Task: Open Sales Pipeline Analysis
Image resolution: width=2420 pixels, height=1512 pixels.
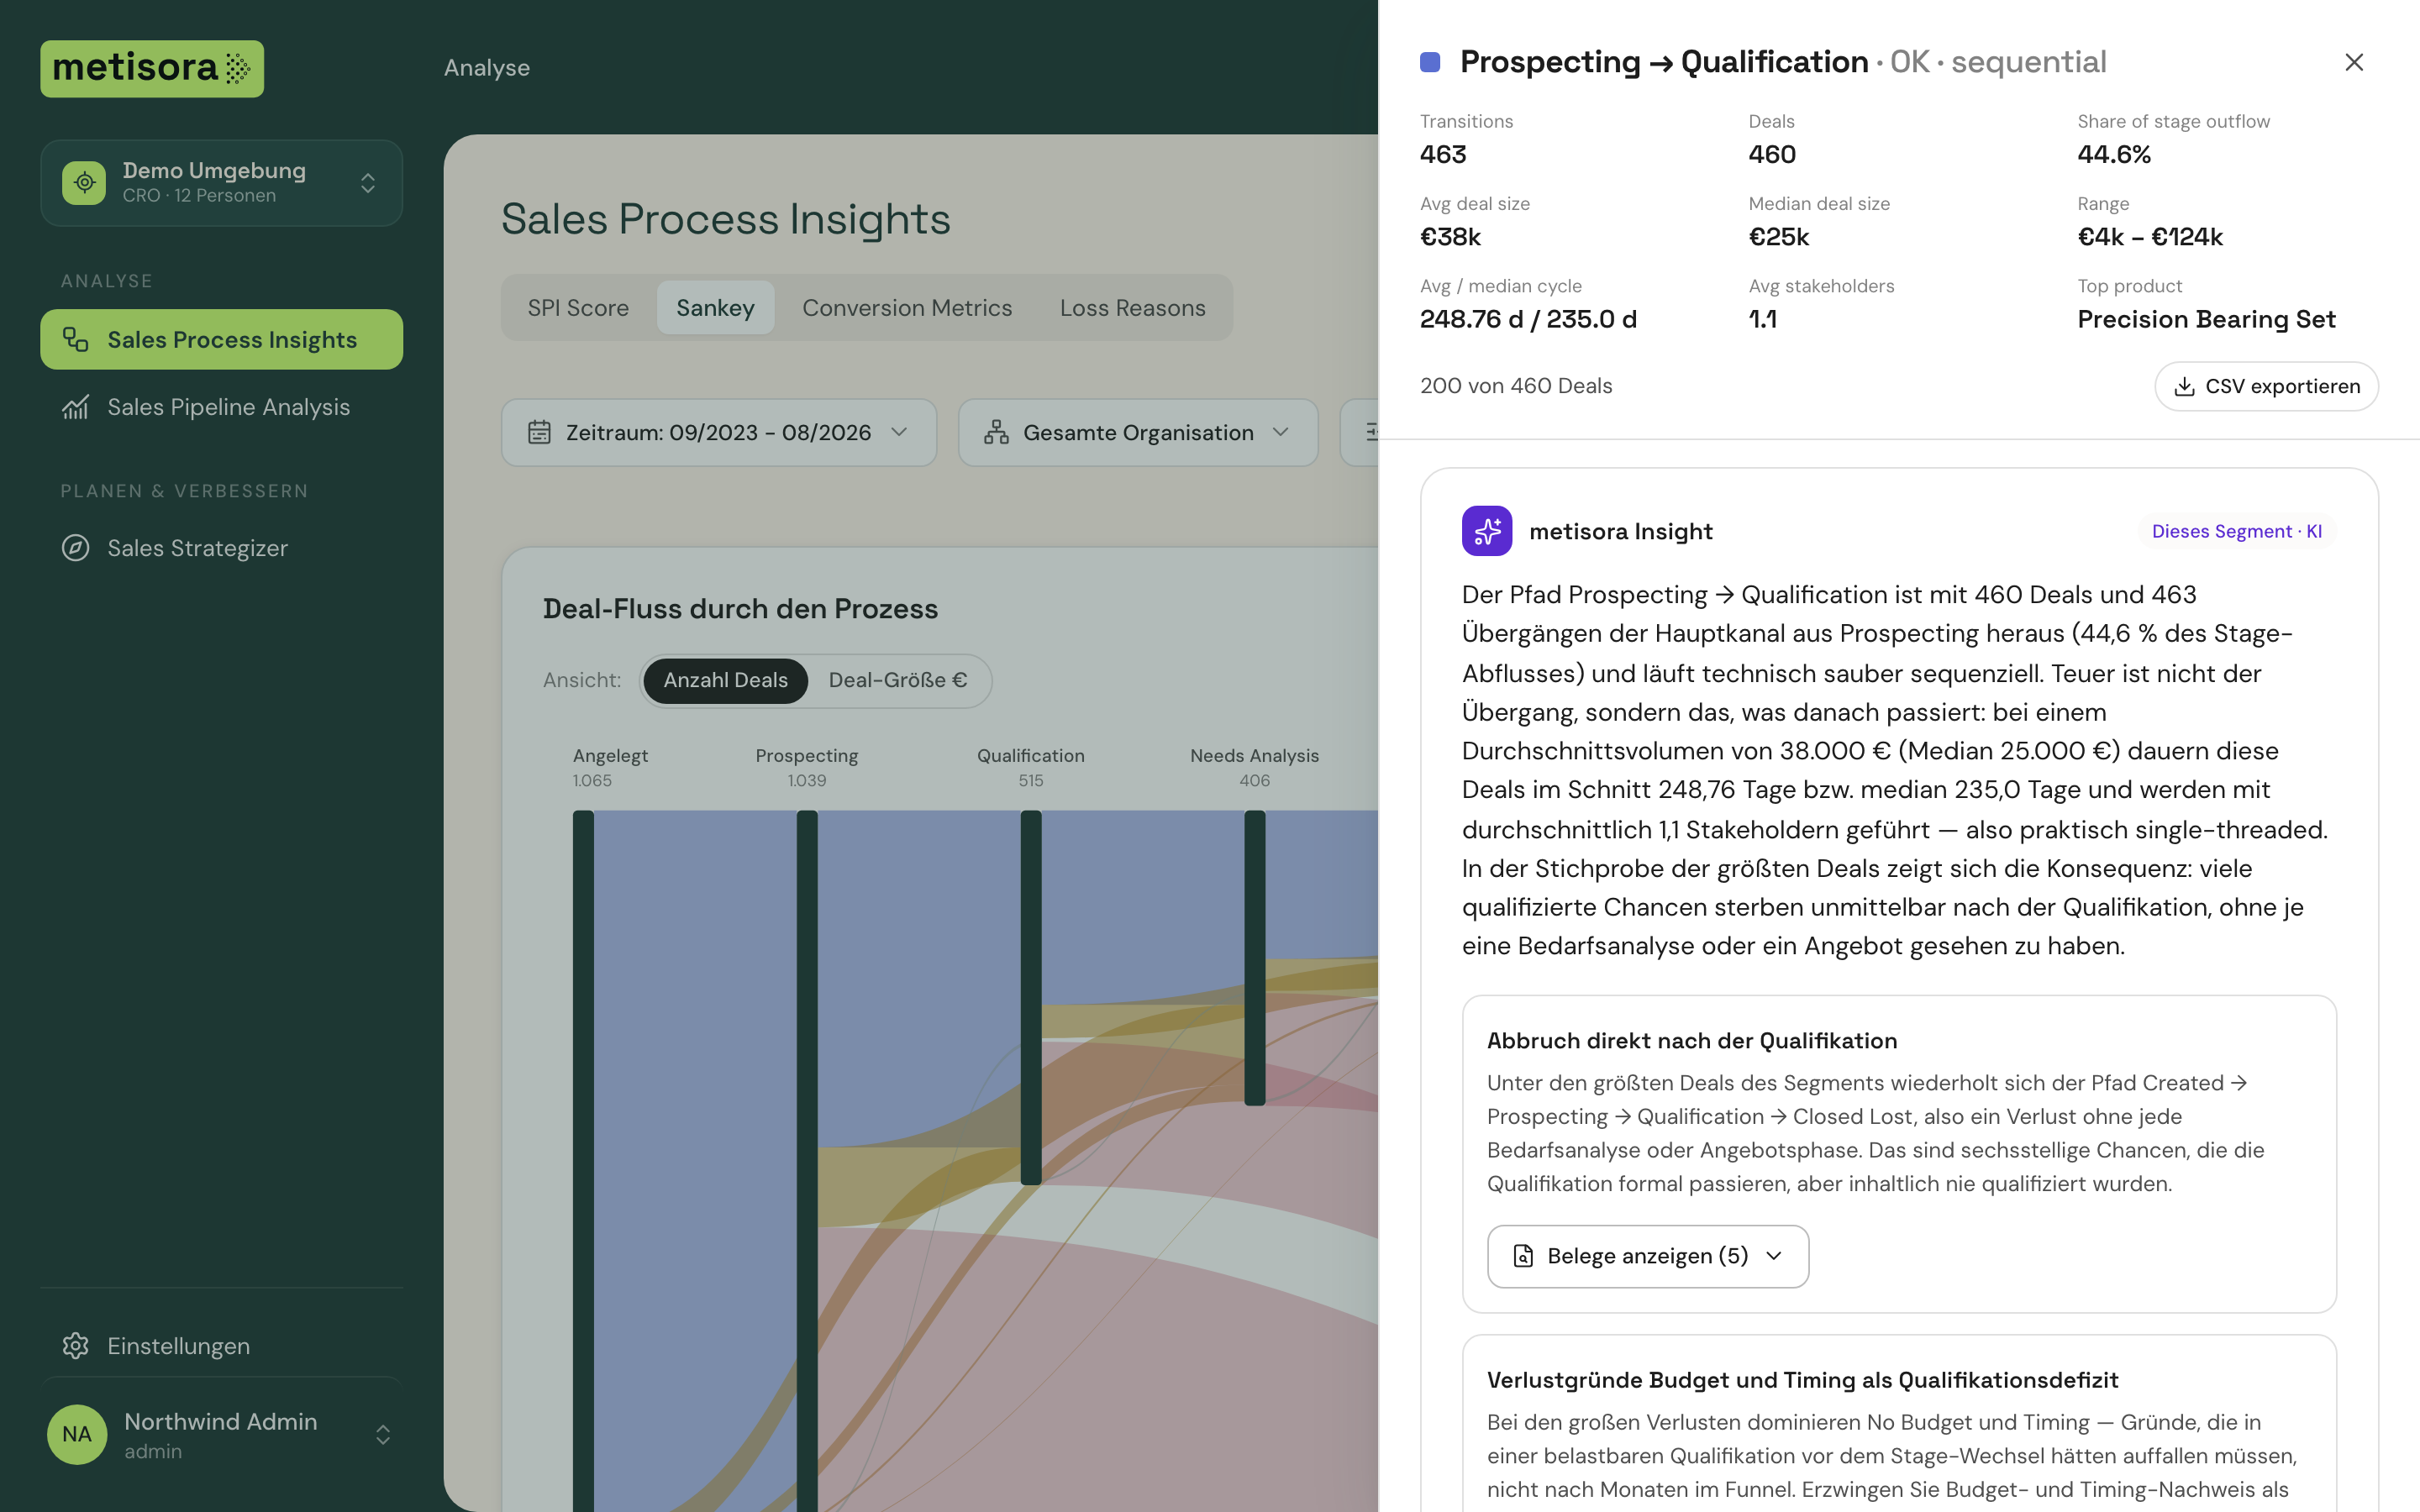Action: click(221, 407)
